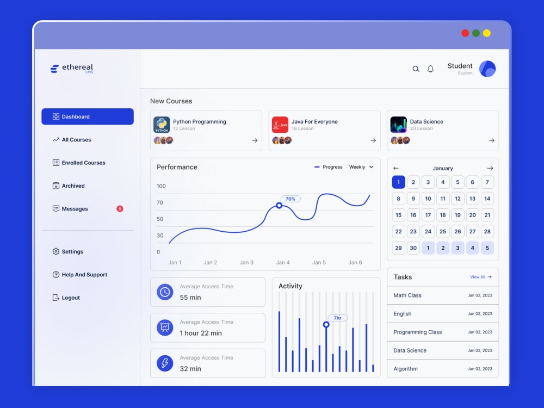Click the 70% marker on the Performance chart
The height and width of the screenshot is (408, 544).
(x=290, y=199)
